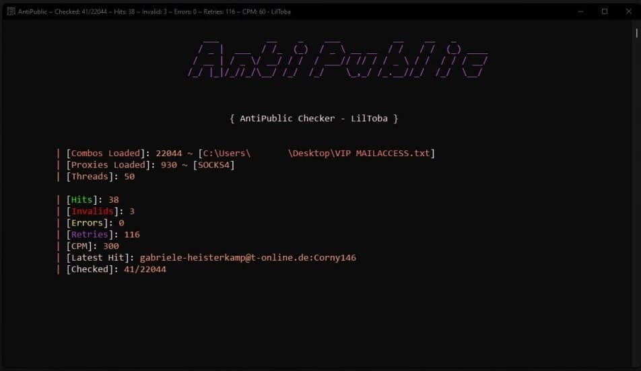The height and width of the screenshot is (371, 641).
Task: Click the green 'Hits' label
Action: [x=81, y=200]
